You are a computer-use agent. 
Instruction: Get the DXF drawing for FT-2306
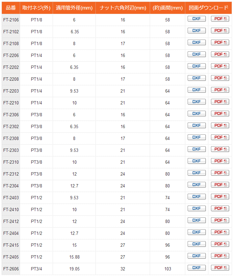(x=196, y=114)
